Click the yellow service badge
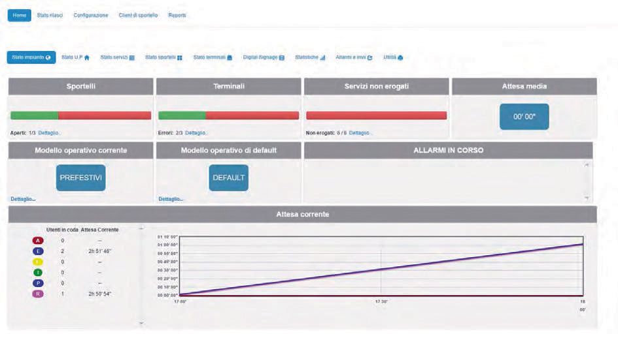Image resolution: width=618 pixels, height=338 pixels. coord(38,262)
